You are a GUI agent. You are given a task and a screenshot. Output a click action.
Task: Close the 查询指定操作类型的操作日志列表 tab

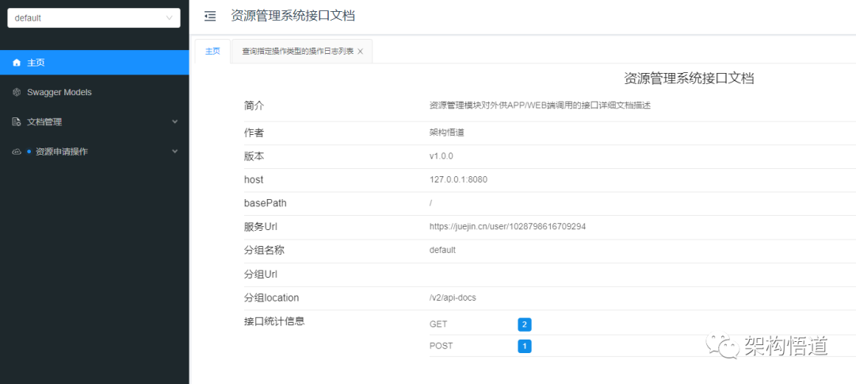pos(361,52)
